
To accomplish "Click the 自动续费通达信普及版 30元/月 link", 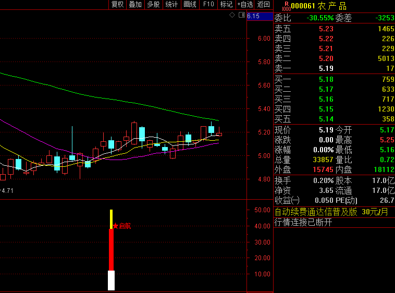I will pyautogui.click(x=331, y=212).
